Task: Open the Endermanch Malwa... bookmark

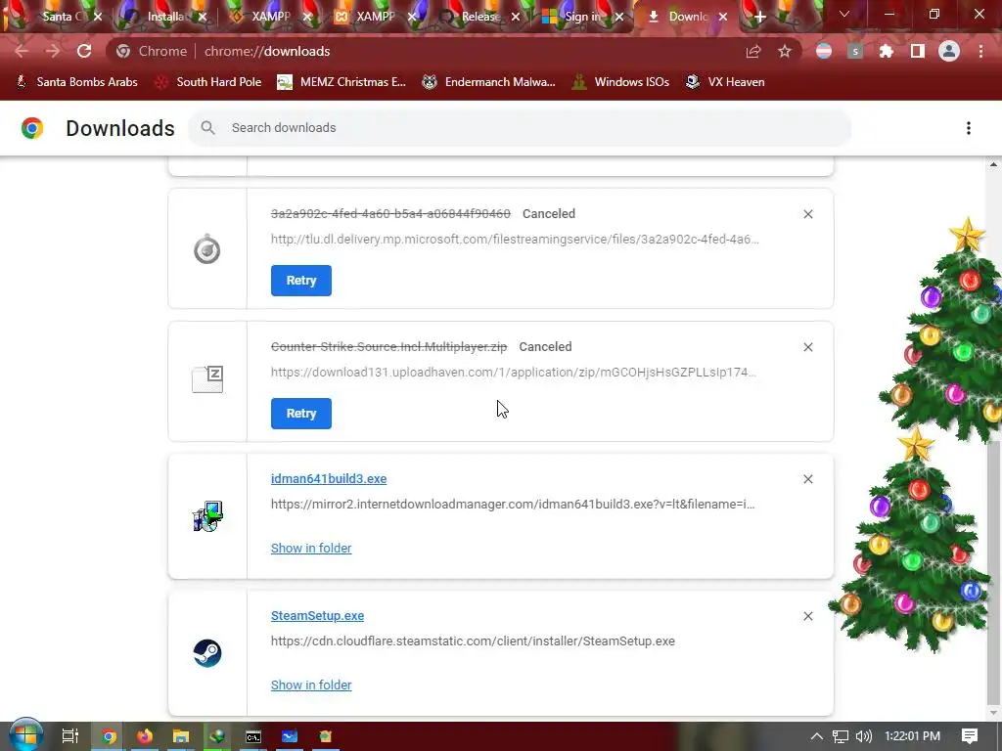Action: coord(488,82)
